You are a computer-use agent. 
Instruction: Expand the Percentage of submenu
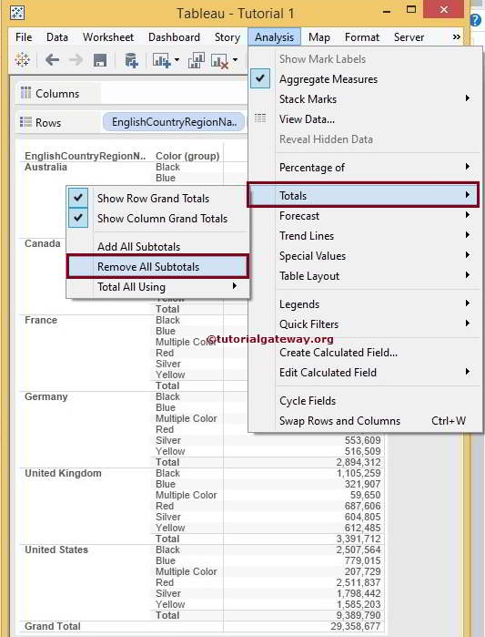468,167
